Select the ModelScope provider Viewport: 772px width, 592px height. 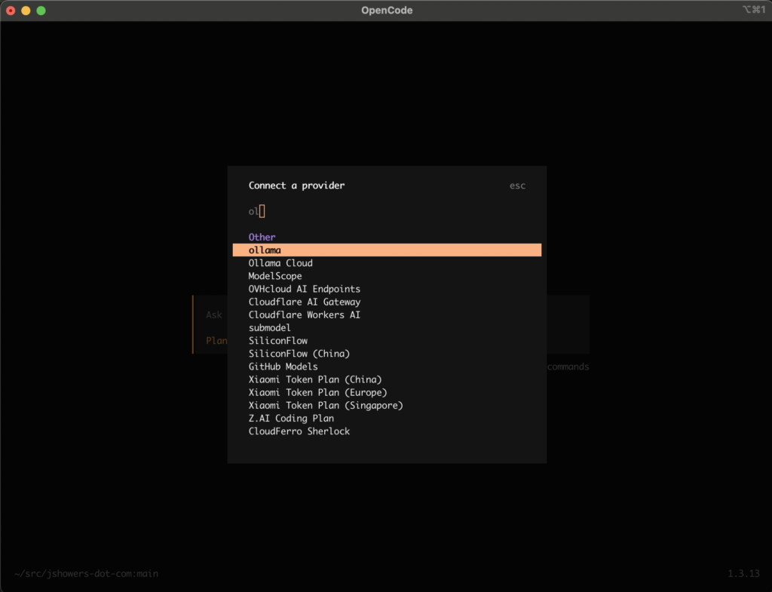[275, 276]
